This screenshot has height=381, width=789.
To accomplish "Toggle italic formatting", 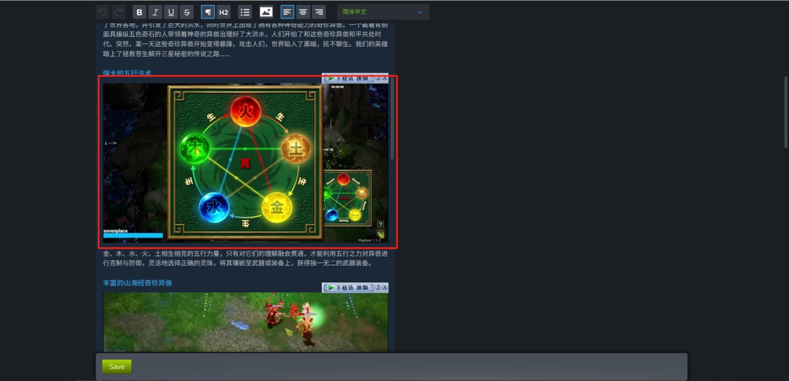I will pyautogui.click(x=155, y=12).
